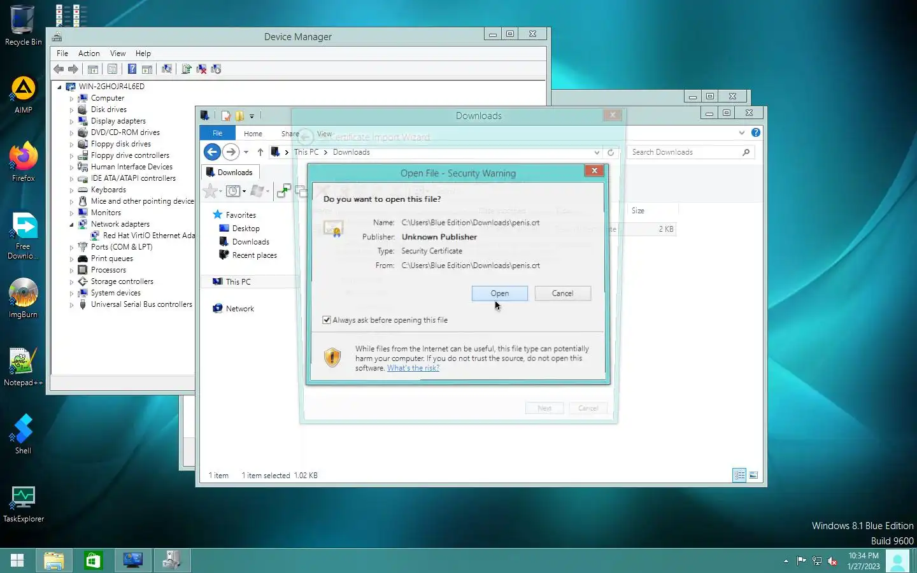Open the Store icon in the taskbar
Image resolution: width=917 pixels, height=573 pixels.
click(94, 560)
